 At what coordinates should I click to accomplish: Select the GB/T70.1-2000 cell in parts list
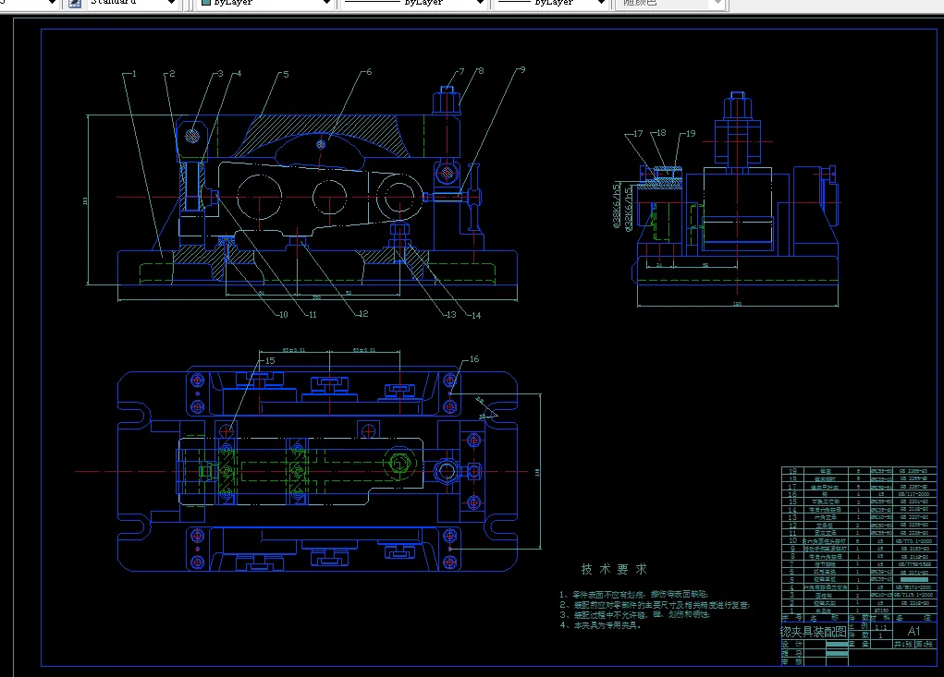tap(913, 540)
